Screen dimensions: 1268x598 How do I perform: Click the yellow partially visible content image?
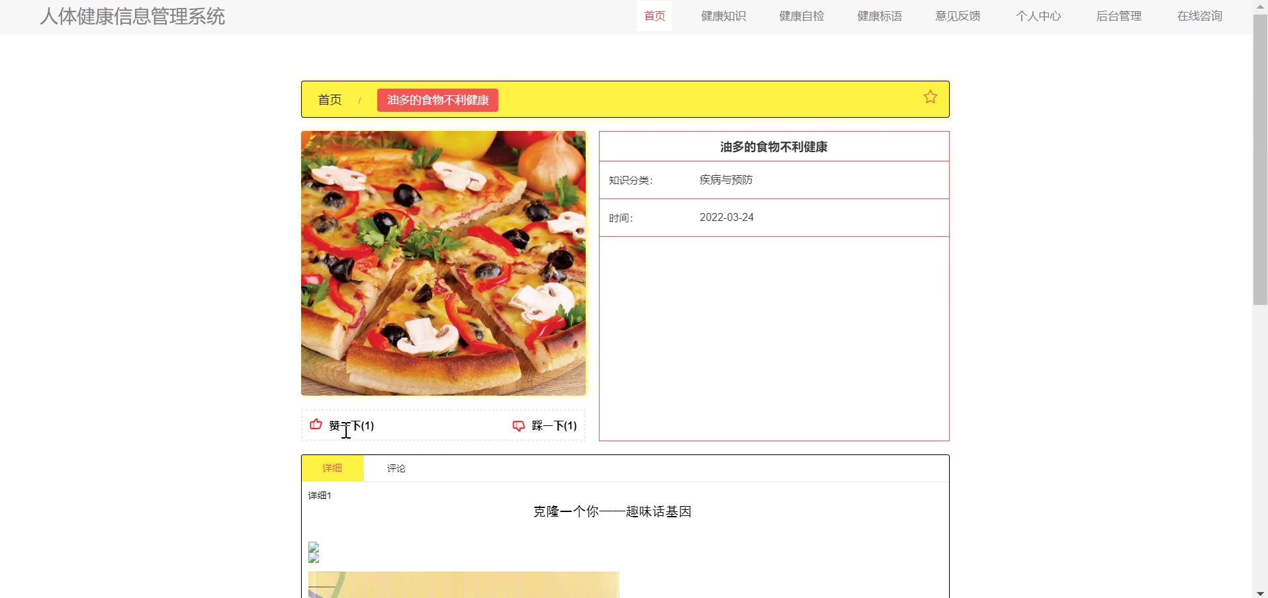click(x=463, y=585)
